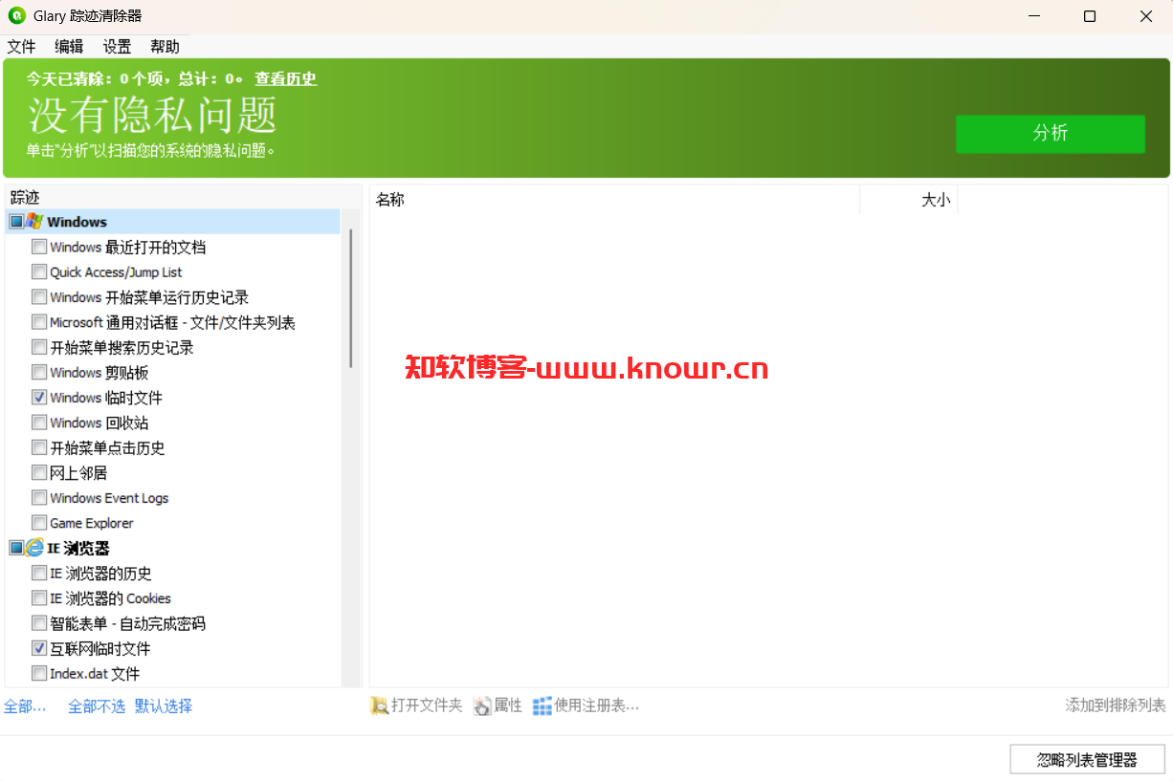Select the 互联网临时文件 row text

100,648
